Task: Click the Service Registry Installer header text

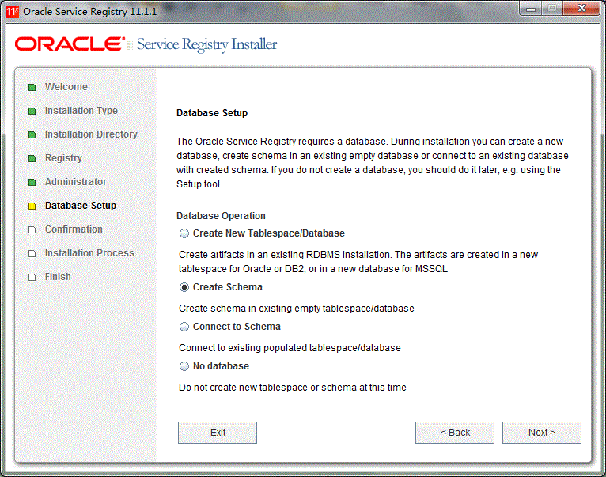Action: click(x=206, y=44)
